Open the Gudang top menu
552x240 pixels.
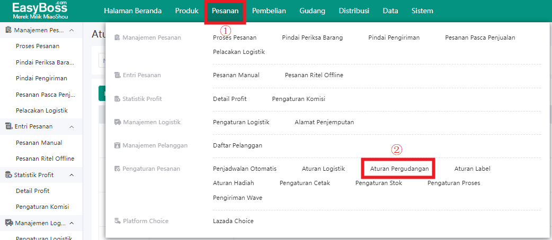(x=312, y=11)
